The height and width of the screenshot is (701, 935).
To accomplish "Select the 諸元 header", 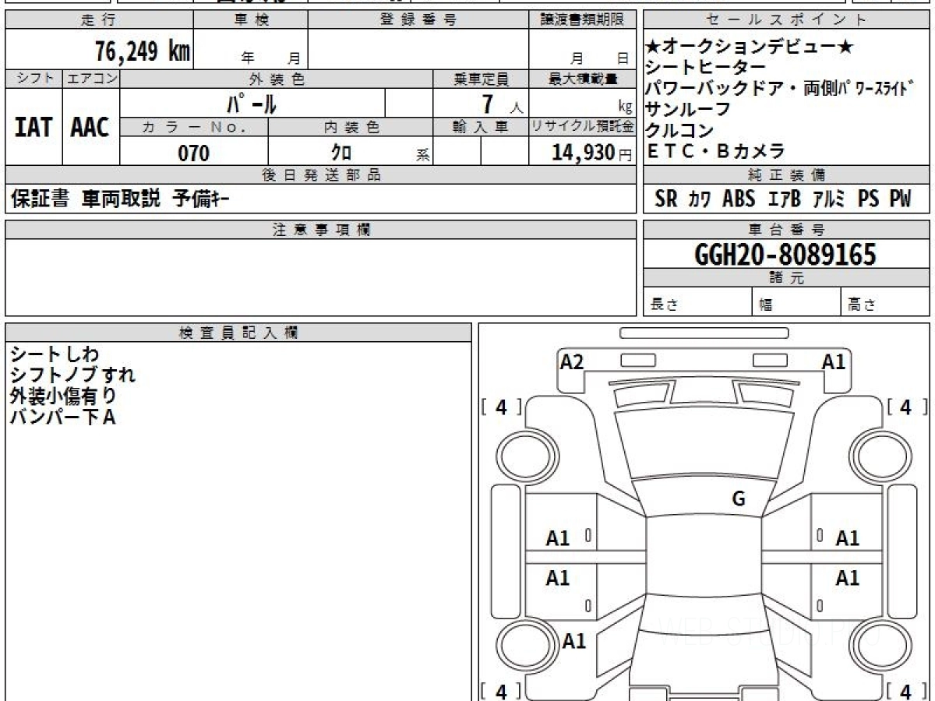I will (787, 278).
